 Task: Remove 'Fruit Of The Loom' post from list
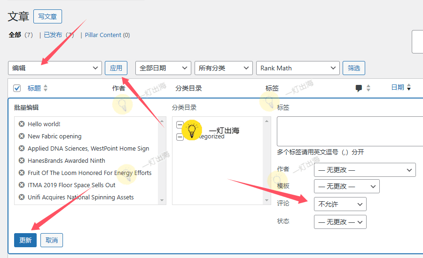point(22,173)
